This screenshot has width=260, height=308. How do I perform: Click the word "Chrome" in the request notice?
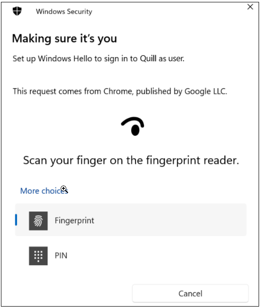coord(118,91)
